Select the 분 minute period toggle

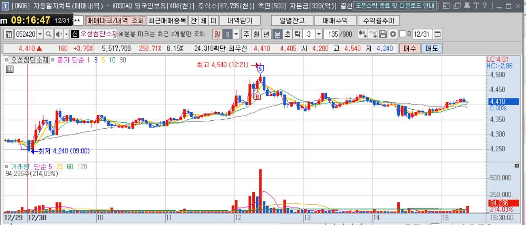coord(277,34)
